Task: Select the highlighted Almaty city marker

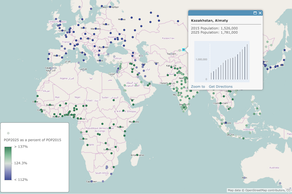Action: (184, 49)
